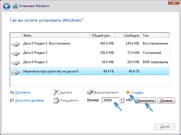181x135 pixels.
Task: Click the Extend (Расширить) disk icon
Action: pos(56,100)
